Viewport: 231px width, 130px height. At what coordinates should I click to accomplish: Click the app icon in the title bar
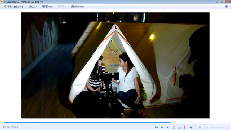(1, 2)
